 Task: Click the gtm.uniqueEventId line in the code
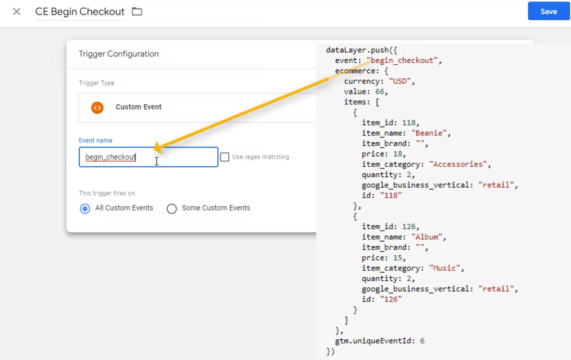coord(379,340)
